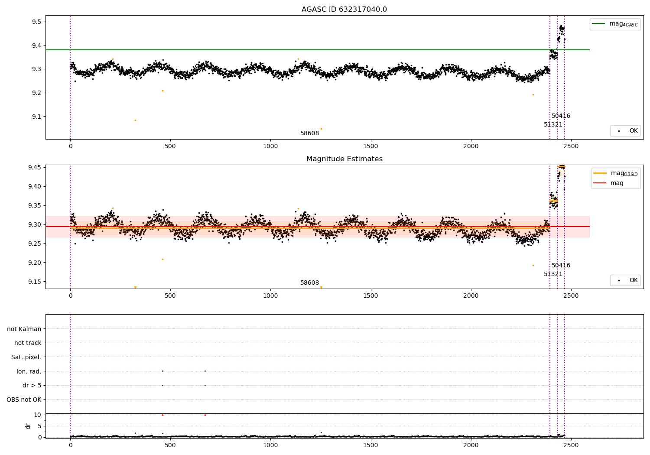The image size is (650, 455).
Task: Click the "Magnitude Estimates" plot title
Action: point(344,159)
